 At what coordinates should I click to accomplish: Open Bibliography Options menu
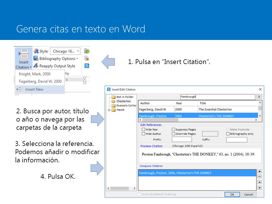coord(59,59)
